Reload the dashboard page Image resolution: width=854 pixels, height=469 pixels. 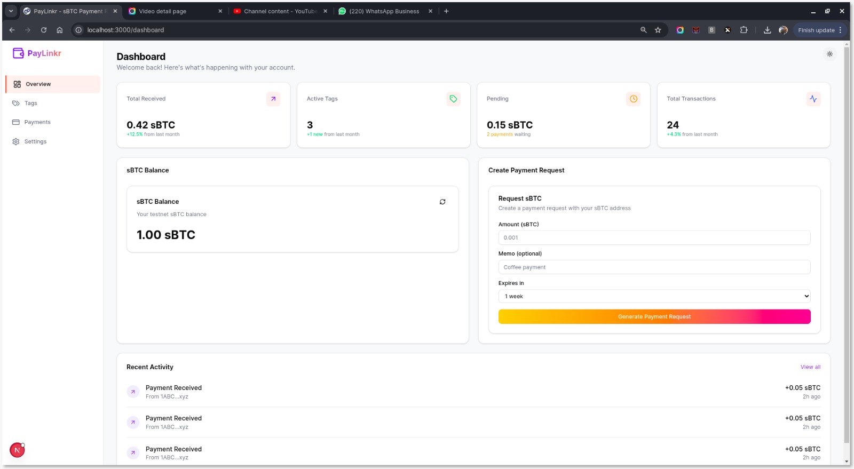(x=44, y=30)
